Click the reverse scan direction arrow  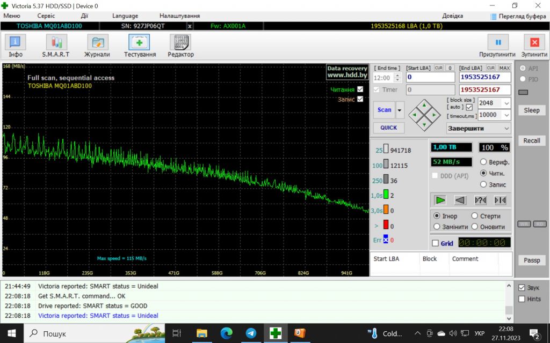[x=460, y=200]
